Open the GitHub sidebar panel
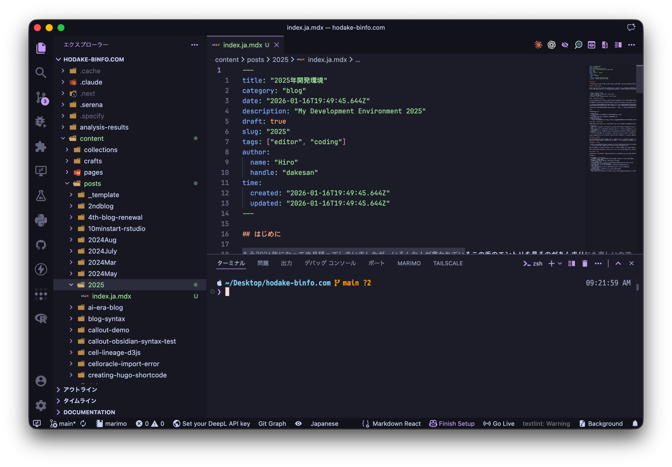Image resolution: width=672 pixels, height=467 pixels. 41,245
